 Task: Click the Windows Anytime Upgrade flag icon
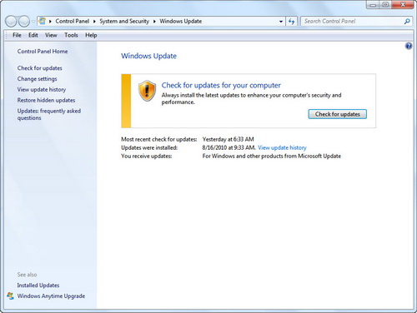click(10, 296)
